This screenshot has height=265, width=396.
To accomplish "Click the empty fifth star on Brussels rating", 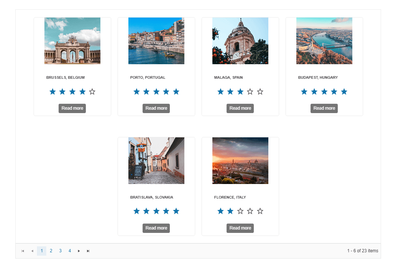I will click(x=92, y=91).
